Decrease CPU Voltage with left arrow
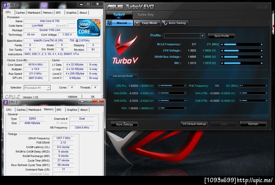 point(222,51)
